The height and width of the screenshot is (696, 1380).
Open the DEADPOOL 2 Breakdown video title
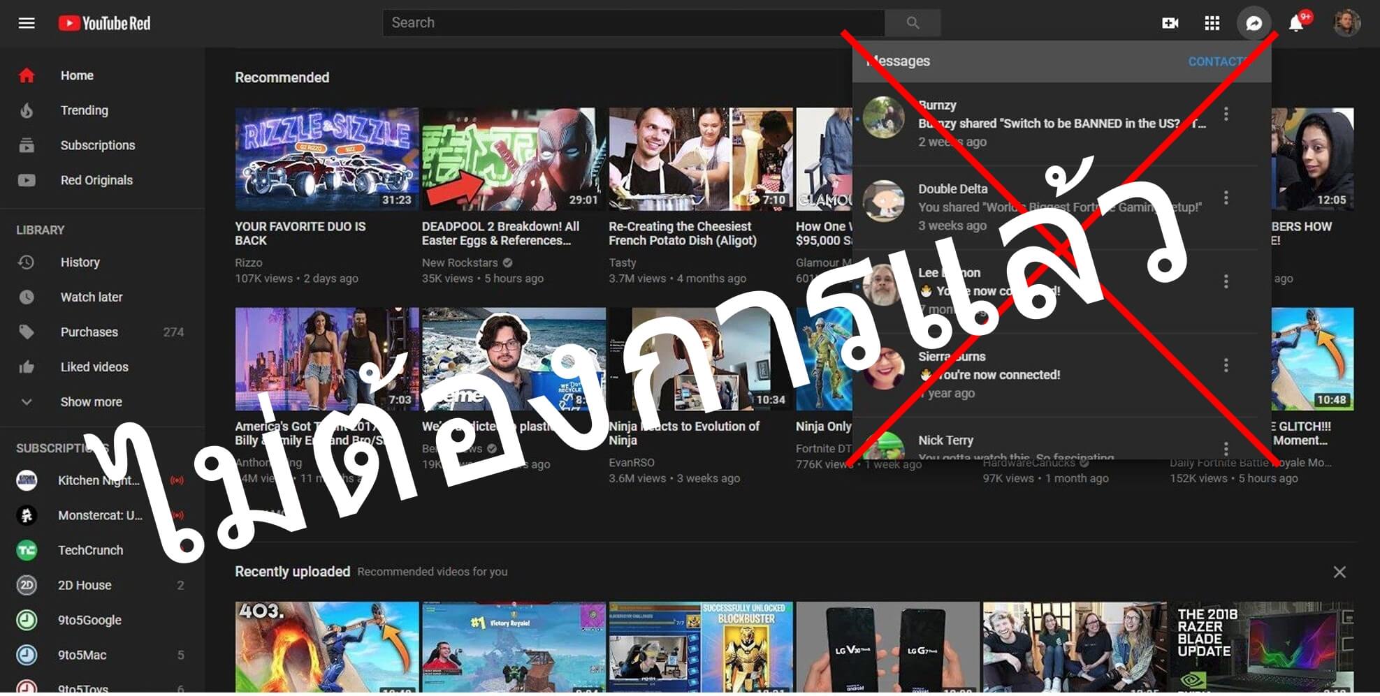tap(500, 233)
